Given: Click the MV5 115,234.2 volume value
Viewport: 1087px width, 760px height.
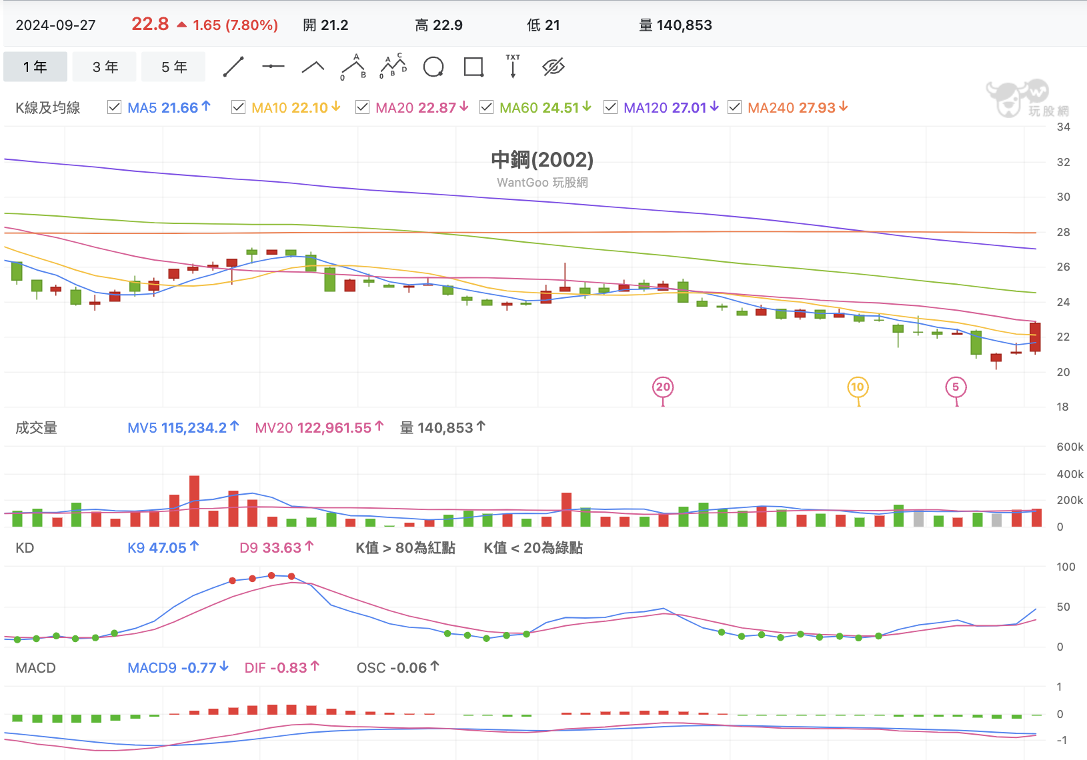Looking at the screenshot, I should (x=183, y=427).
